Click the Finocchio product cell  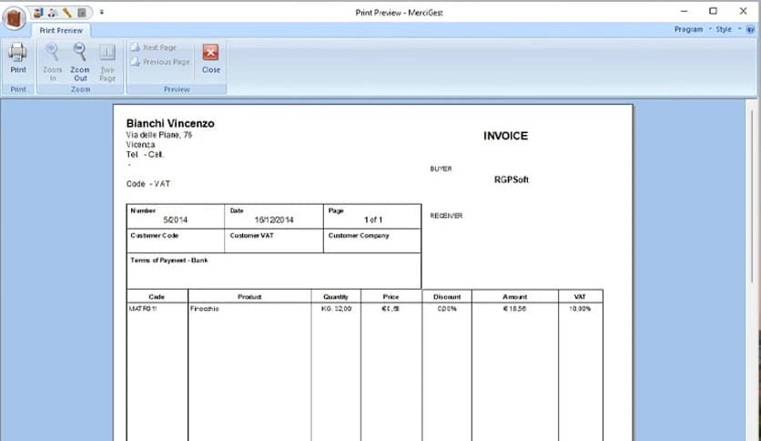204,308
